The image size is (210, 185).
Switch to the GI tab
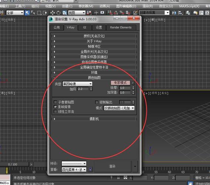click(85, 27)
